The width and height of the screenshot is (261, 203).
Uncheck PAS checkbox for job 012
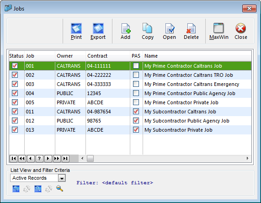136,120
